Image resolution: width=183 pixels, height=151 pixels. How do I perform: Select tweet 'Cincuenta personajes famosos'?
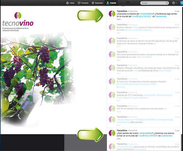tap(148, 56)
